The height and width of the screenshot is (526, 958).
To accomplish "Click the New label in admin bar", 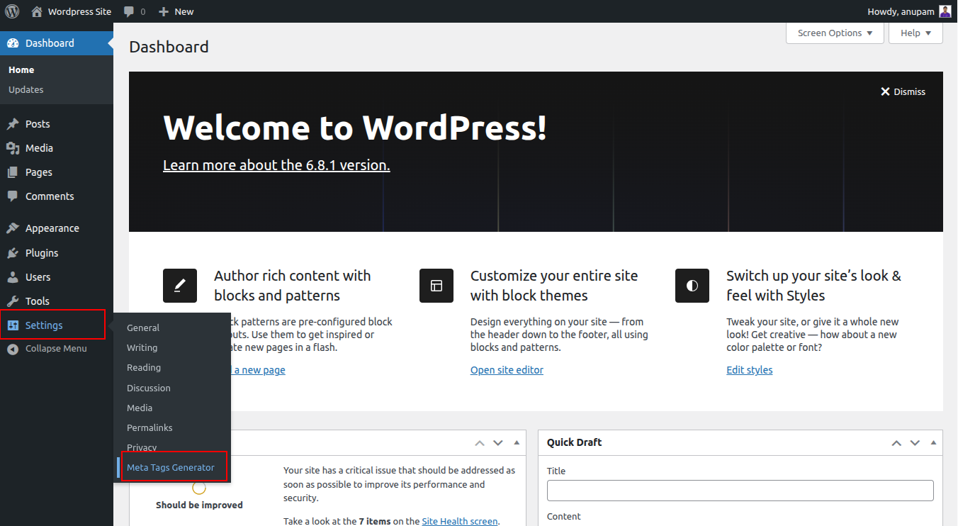I will click(x=184, y=11).
